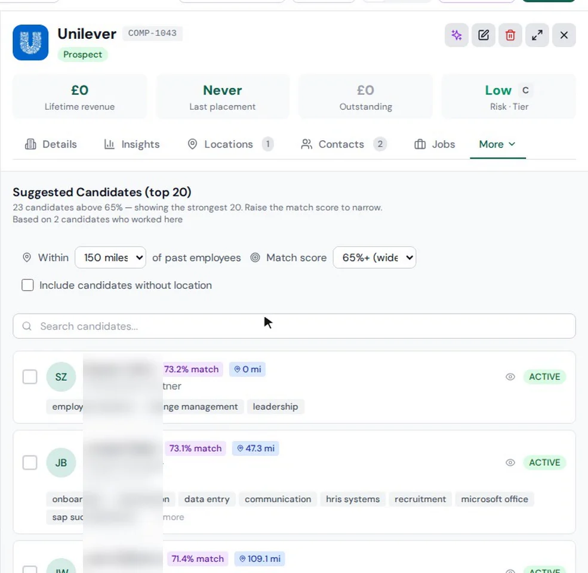
Task: Click the JB avatar
Action: pos(61,463)
